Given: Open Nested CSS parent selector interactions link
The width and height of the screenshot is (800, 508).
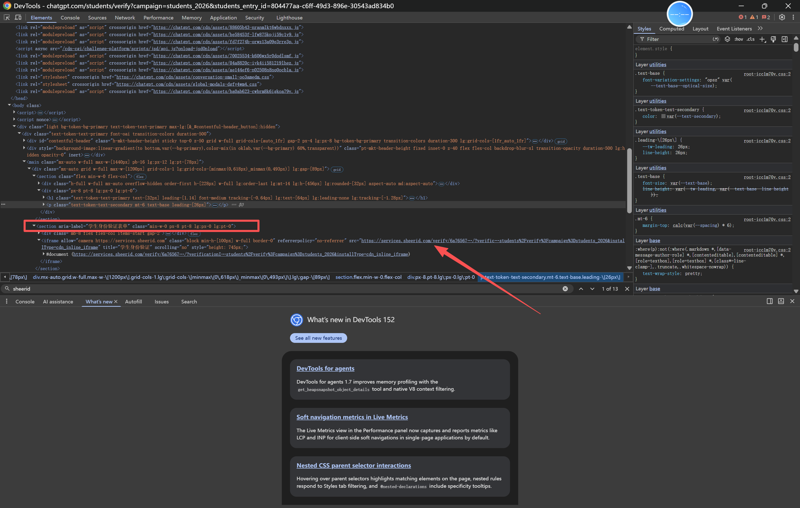Looking at the screenshot, I should click(x=354, y=465).
